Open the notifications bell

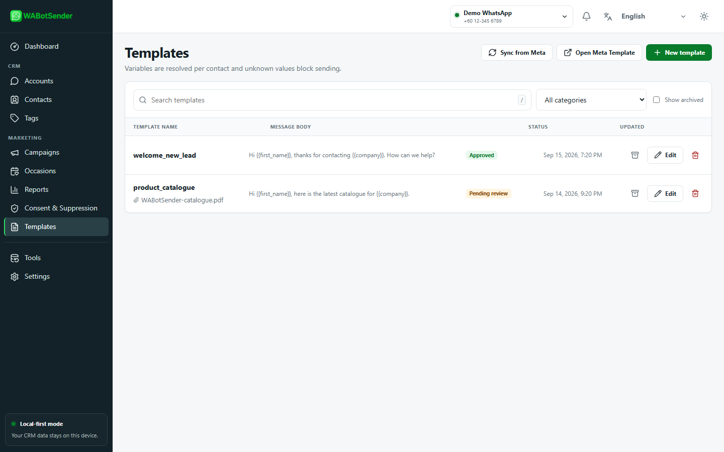pyautogui.click(x=586, y=17)
